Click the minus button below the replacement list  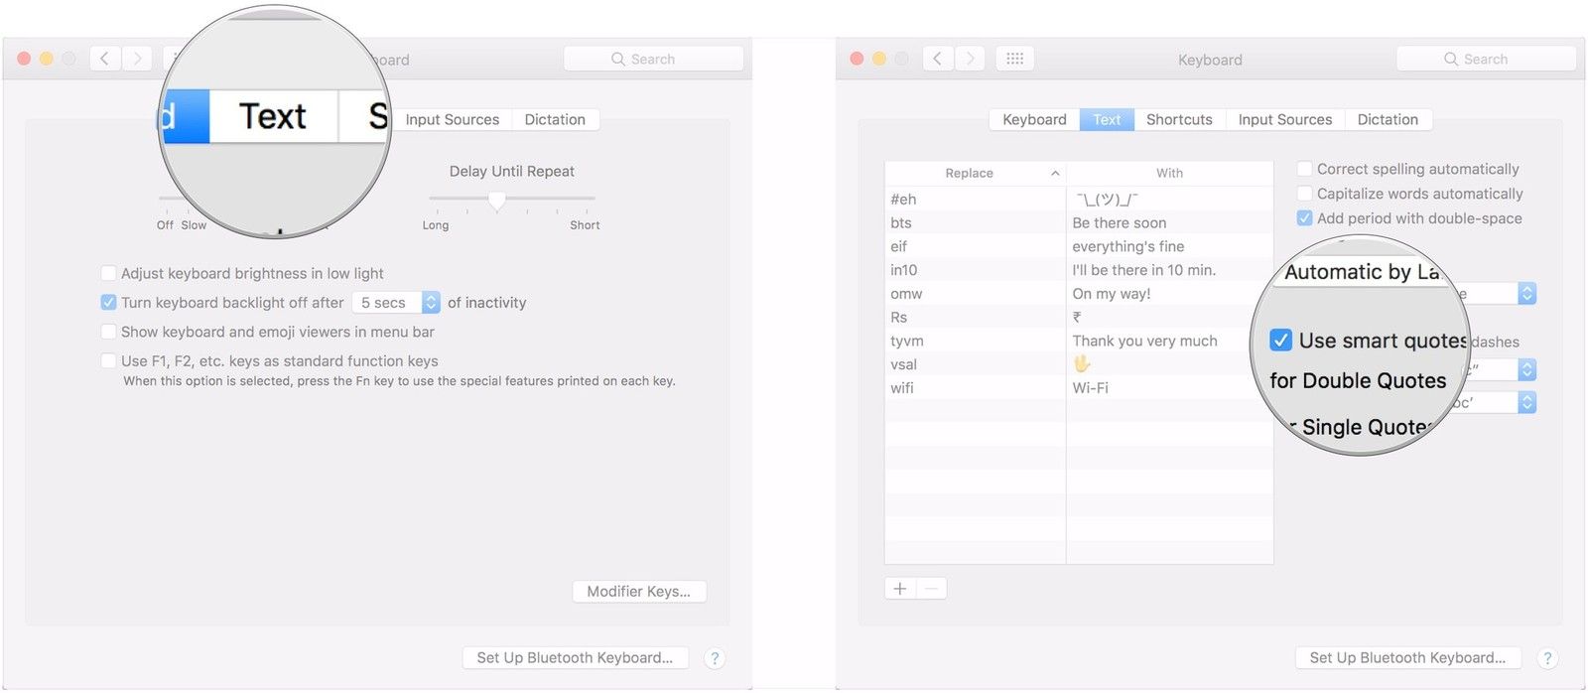pyautogui.click(x=931, y=589)
